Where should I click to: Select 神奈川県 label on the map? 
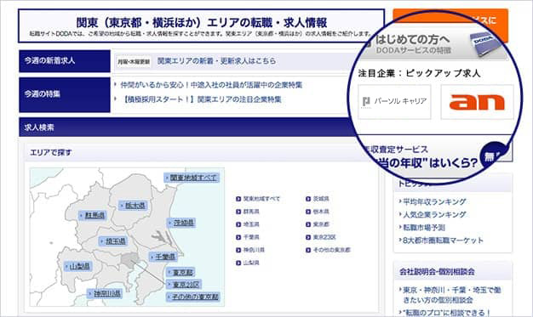[105, 293]
